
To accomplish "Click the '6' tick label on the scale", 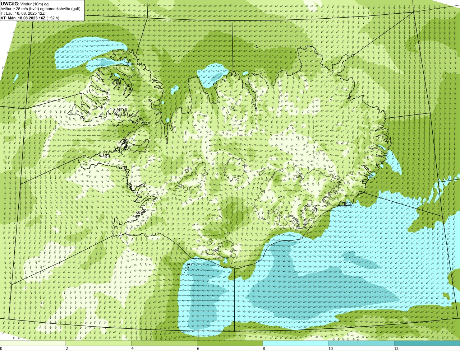I will [x=198, y=348].
